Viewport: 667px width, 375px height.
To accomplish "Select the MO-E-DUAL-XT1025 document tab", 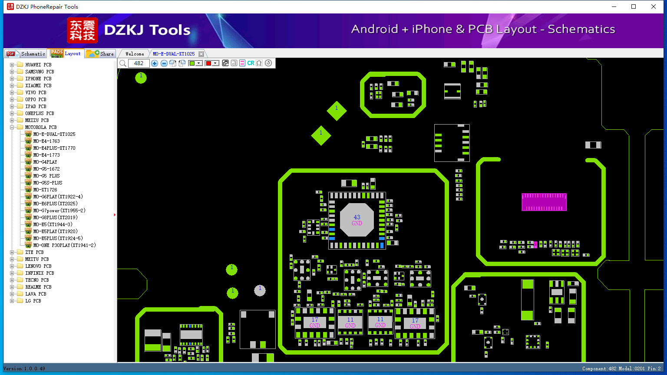I will 174,54.
